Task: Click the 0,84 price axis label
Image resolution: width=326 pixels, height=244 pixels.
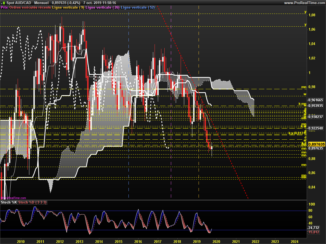Action: pyautogui.click(x=312, y=187)
